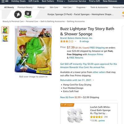Select the second yellow package thumbnail
This screenshot has height=124, width=124.
(5, 38)
